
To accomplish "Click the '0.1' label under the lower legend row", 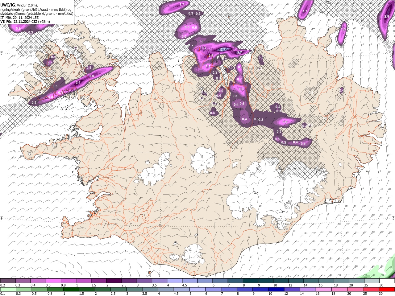I will [2, 294].
